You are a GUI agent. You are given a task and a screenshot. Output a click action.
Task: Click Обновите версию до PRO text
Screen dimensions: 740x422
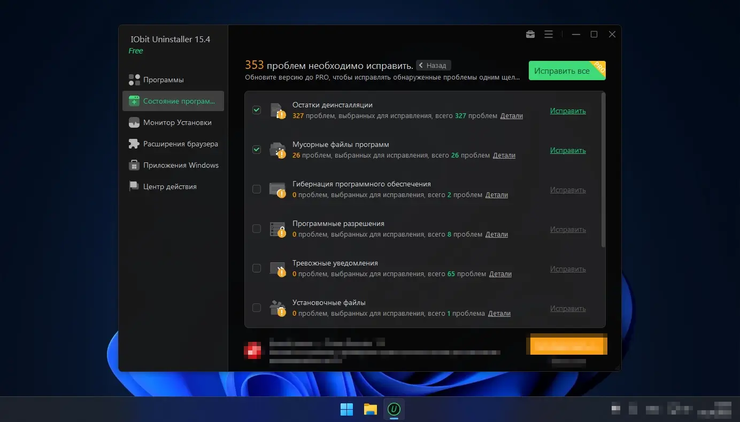pyautogui.click(x=382, y=77)
